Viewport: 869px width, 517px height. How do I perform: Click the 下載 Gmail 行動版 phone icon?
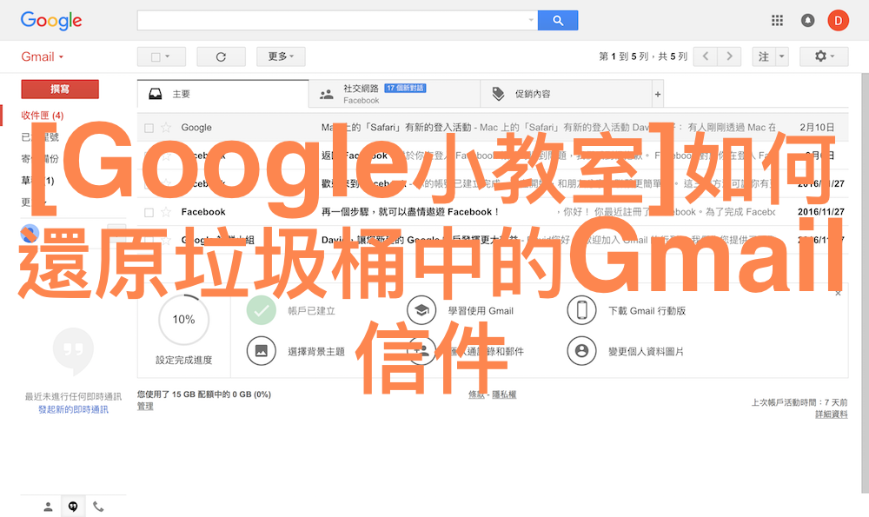(x=581, y=310)
